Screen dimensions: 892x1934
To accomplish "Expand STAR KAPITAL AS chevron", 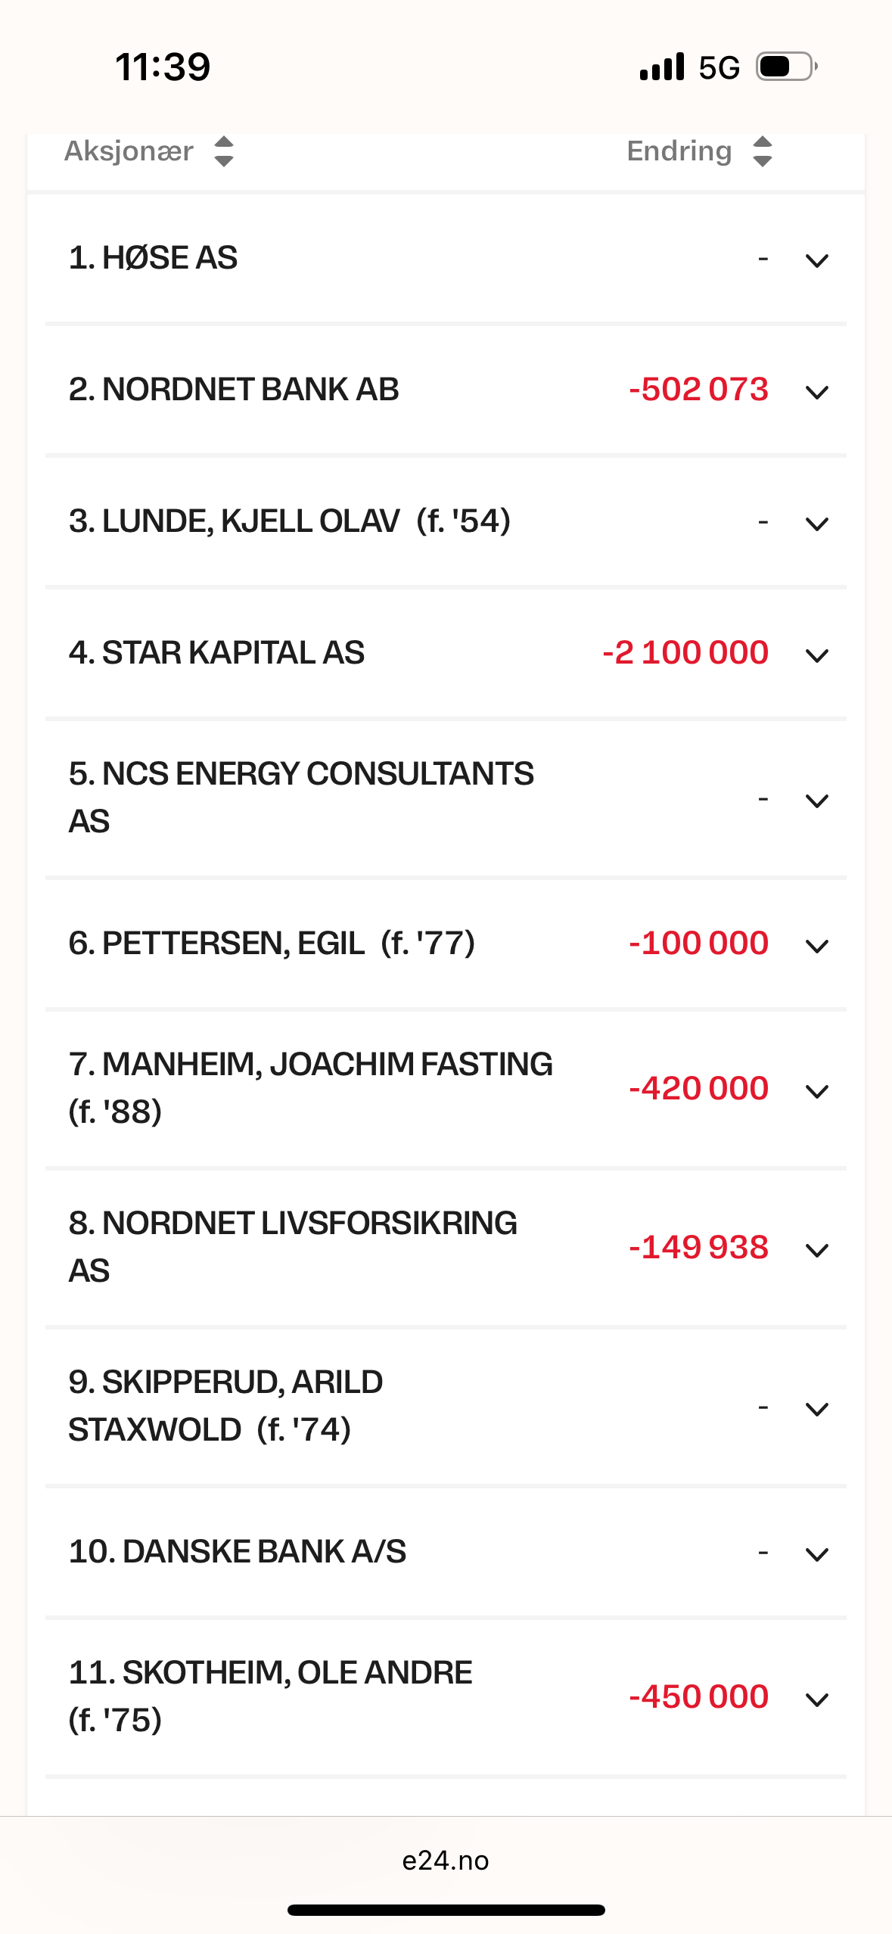I will 817,656.
